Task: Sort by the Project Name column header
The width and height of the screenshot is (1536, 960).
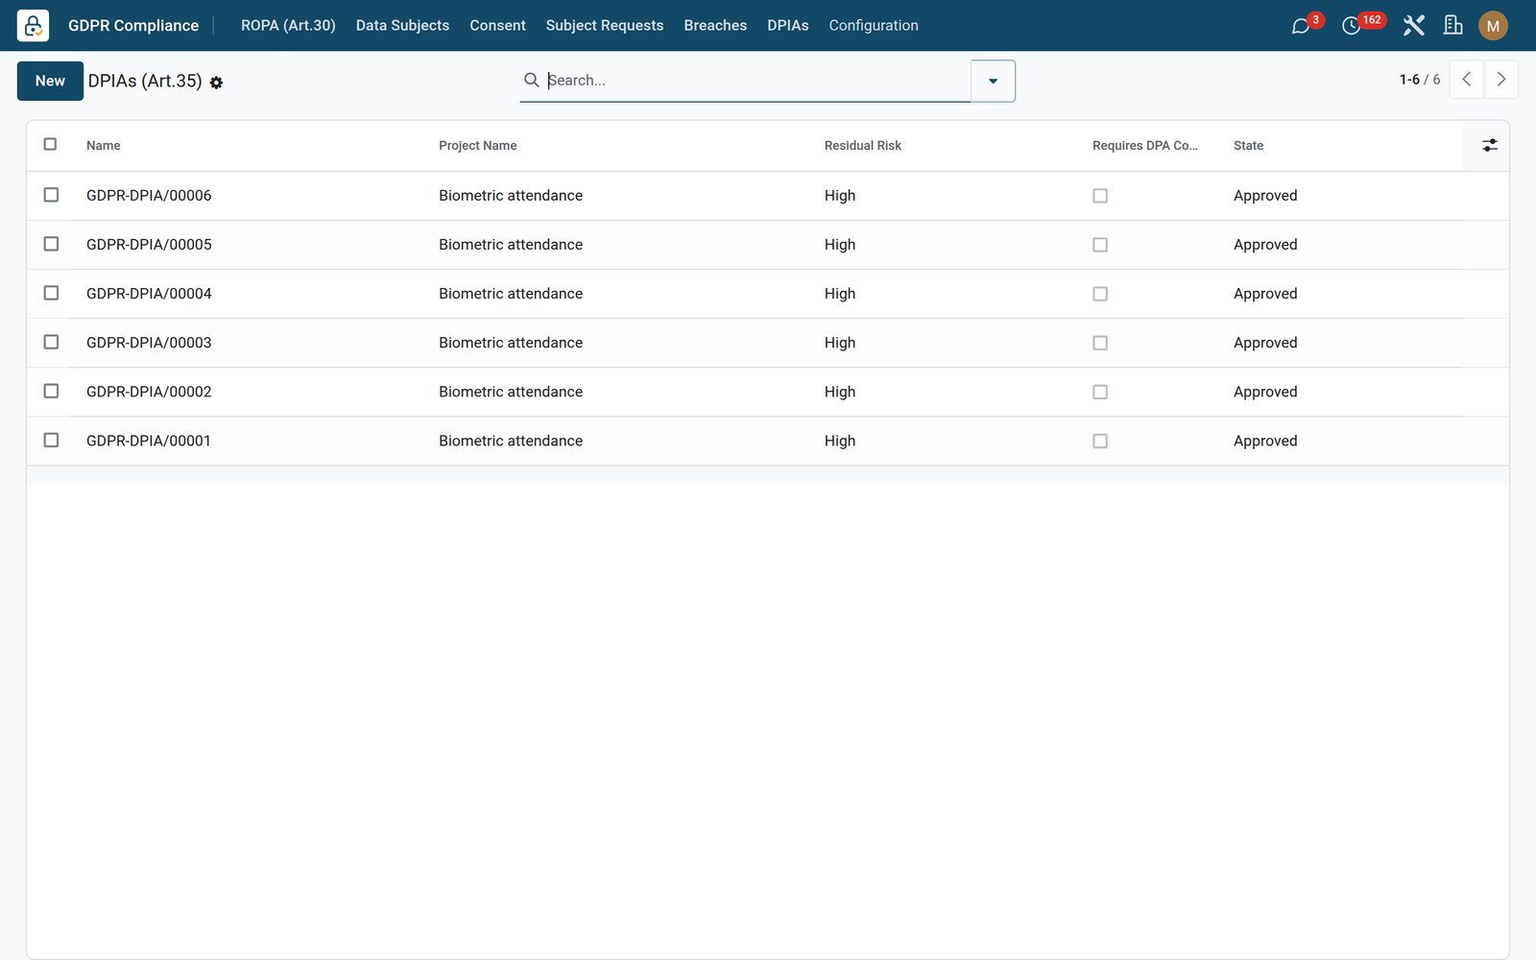Action: [x=477, y=146]
